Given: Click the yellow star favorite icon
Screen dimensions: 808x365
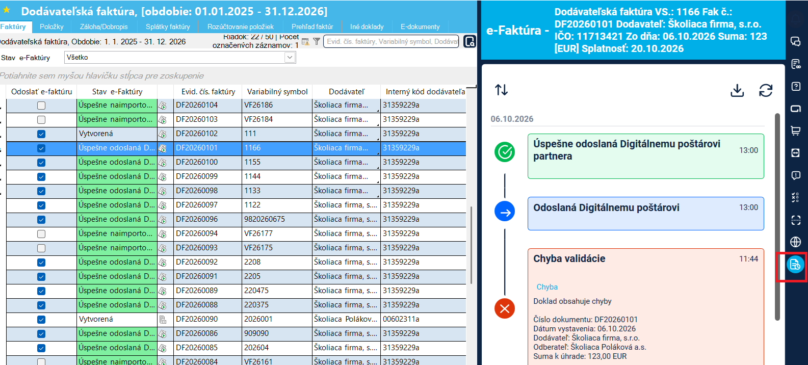Looking at the screenshot, I should click(7, 10).
